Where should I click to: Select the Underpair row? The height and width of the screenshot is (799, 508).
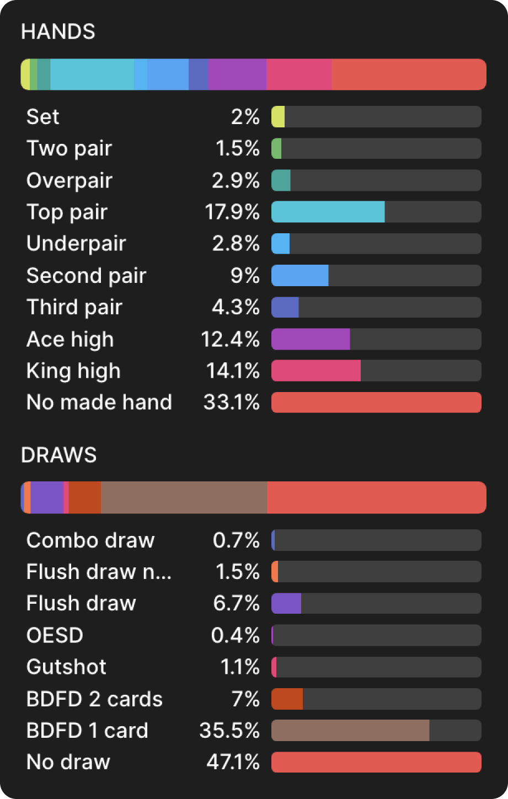coord(76,244)
